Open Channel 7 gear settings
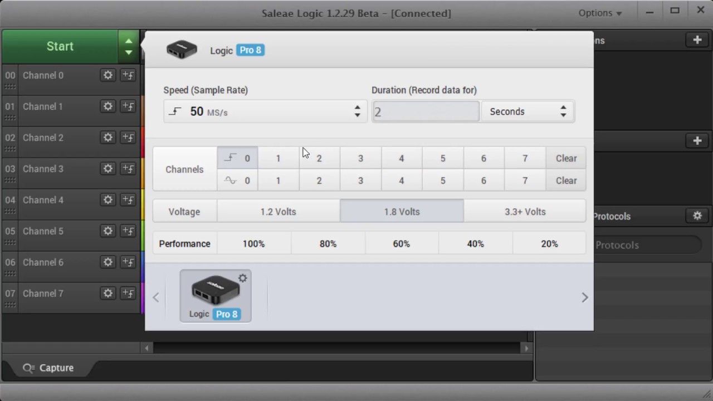 (x=108, y=294)
